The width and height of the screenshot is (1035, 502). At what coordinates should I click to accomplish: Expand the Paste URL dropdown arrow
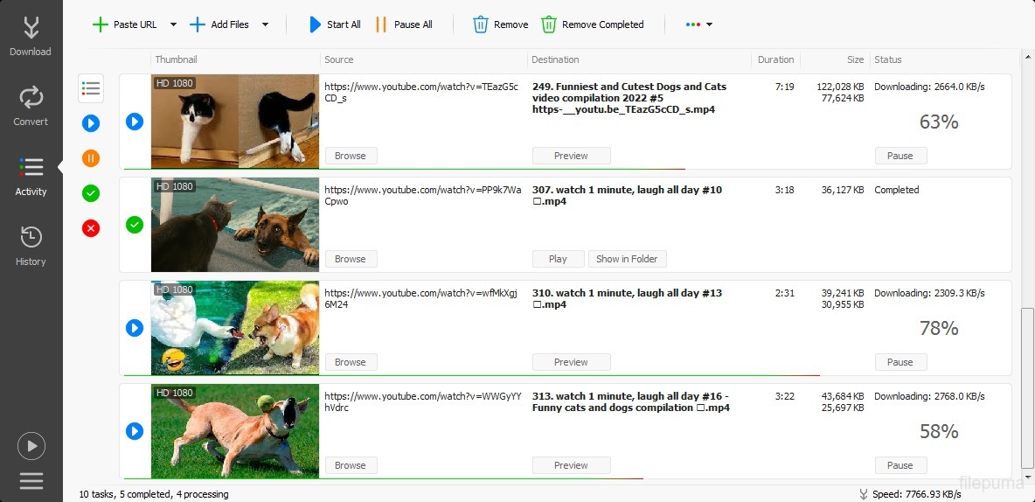click(x=173, y=24)
